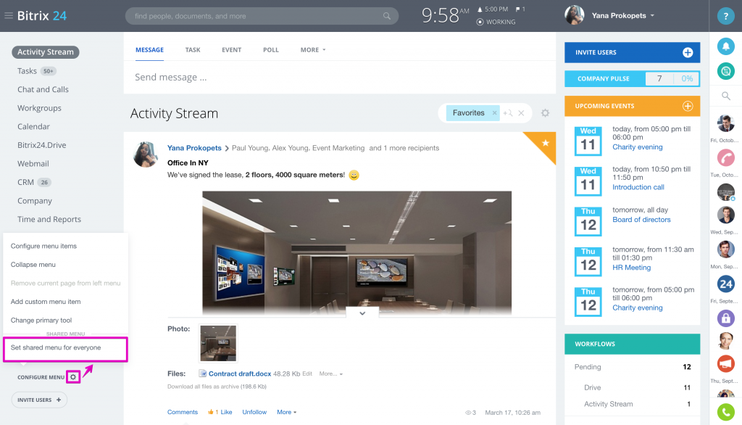The height and width of the screenshot is (425, 742).
Task: Open Bitrix24.Drive in left menu
Action: [x=41, y=145]
